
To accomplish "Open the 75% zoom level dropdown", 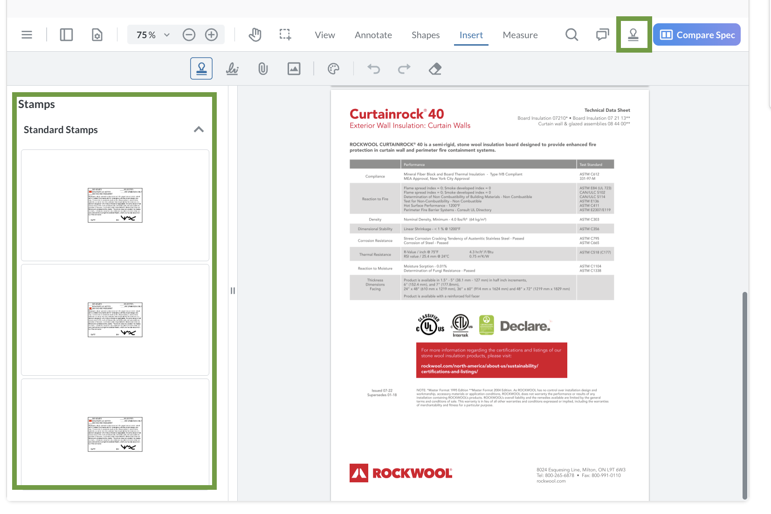I will click(x=153, y=35).
